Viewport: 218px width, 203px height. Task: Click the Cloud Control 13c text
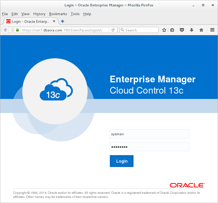pos(147,91)
